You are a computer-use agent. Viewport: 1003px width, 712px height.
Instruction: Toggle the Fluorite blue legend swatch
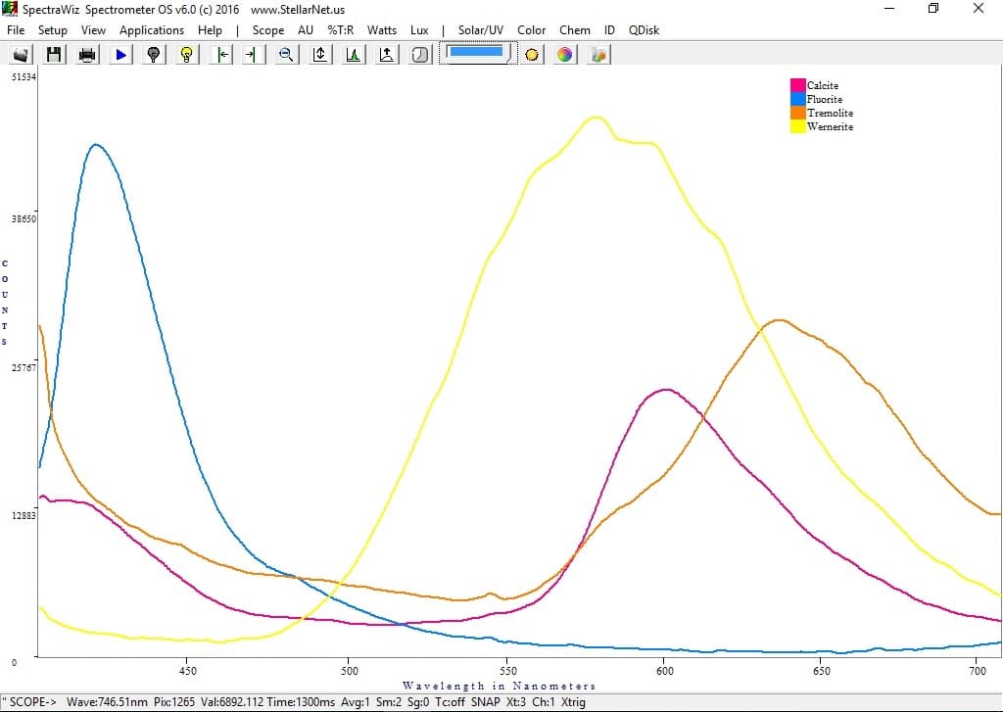pyautogui.click(x=796, y=99)
